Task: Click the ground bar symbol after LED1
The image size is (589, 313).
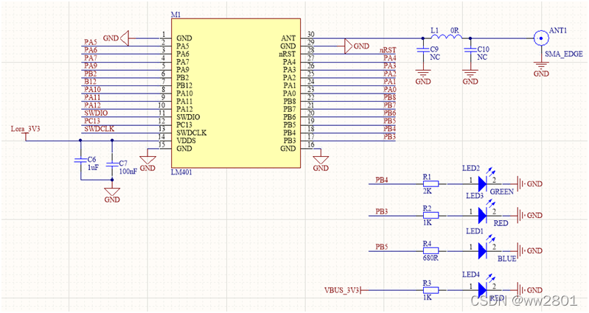Action: [521, 250]
